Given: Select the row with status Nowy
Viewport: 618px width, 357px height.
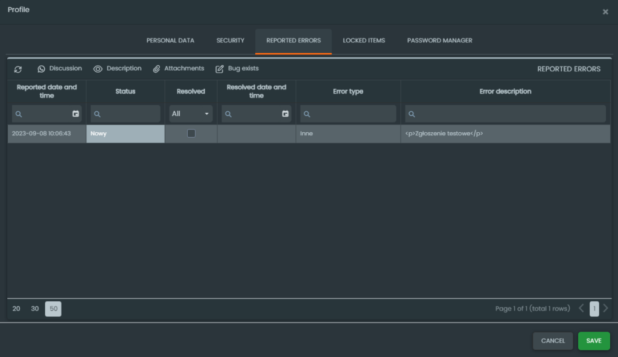Looking at the screenshot, I should 125,133.
